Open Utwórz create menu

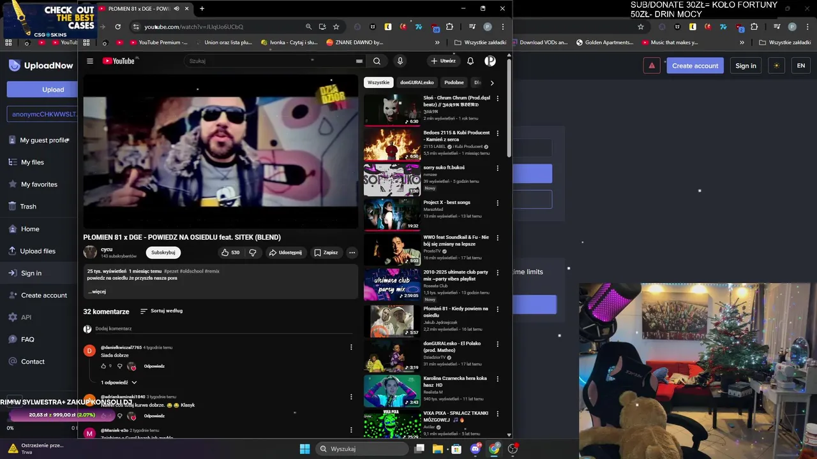click(x=443, y=61)
